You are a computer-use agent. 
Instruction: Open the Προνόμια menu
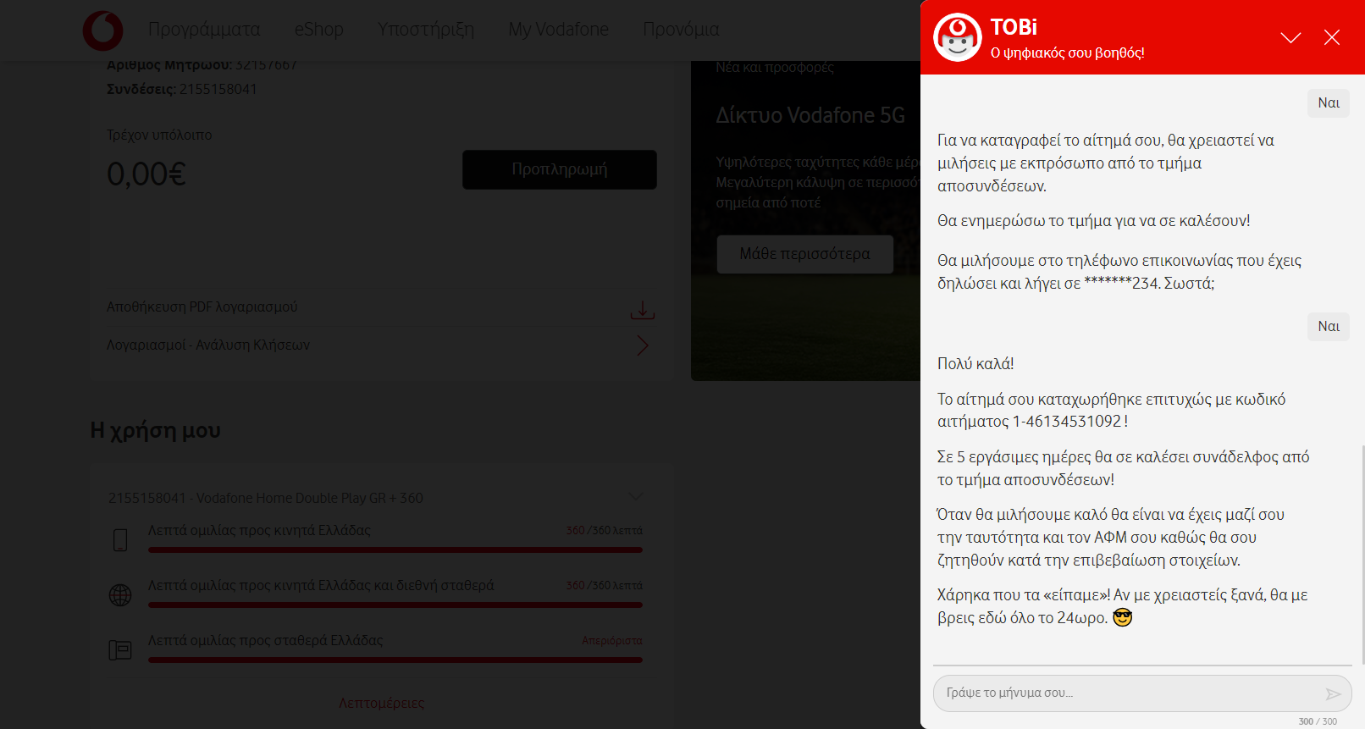681,30
